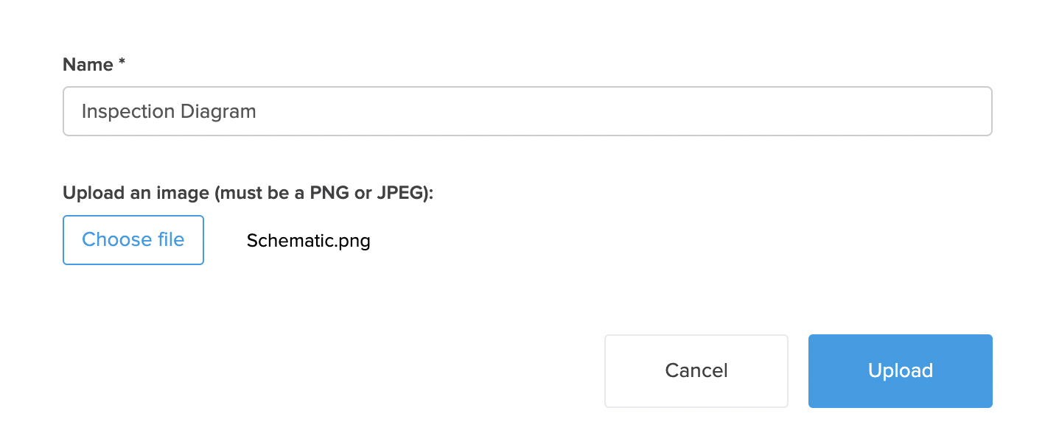The image size is (1045, 433).
Task: Dismiss the form using Cancel
Action: pos(696,370)
